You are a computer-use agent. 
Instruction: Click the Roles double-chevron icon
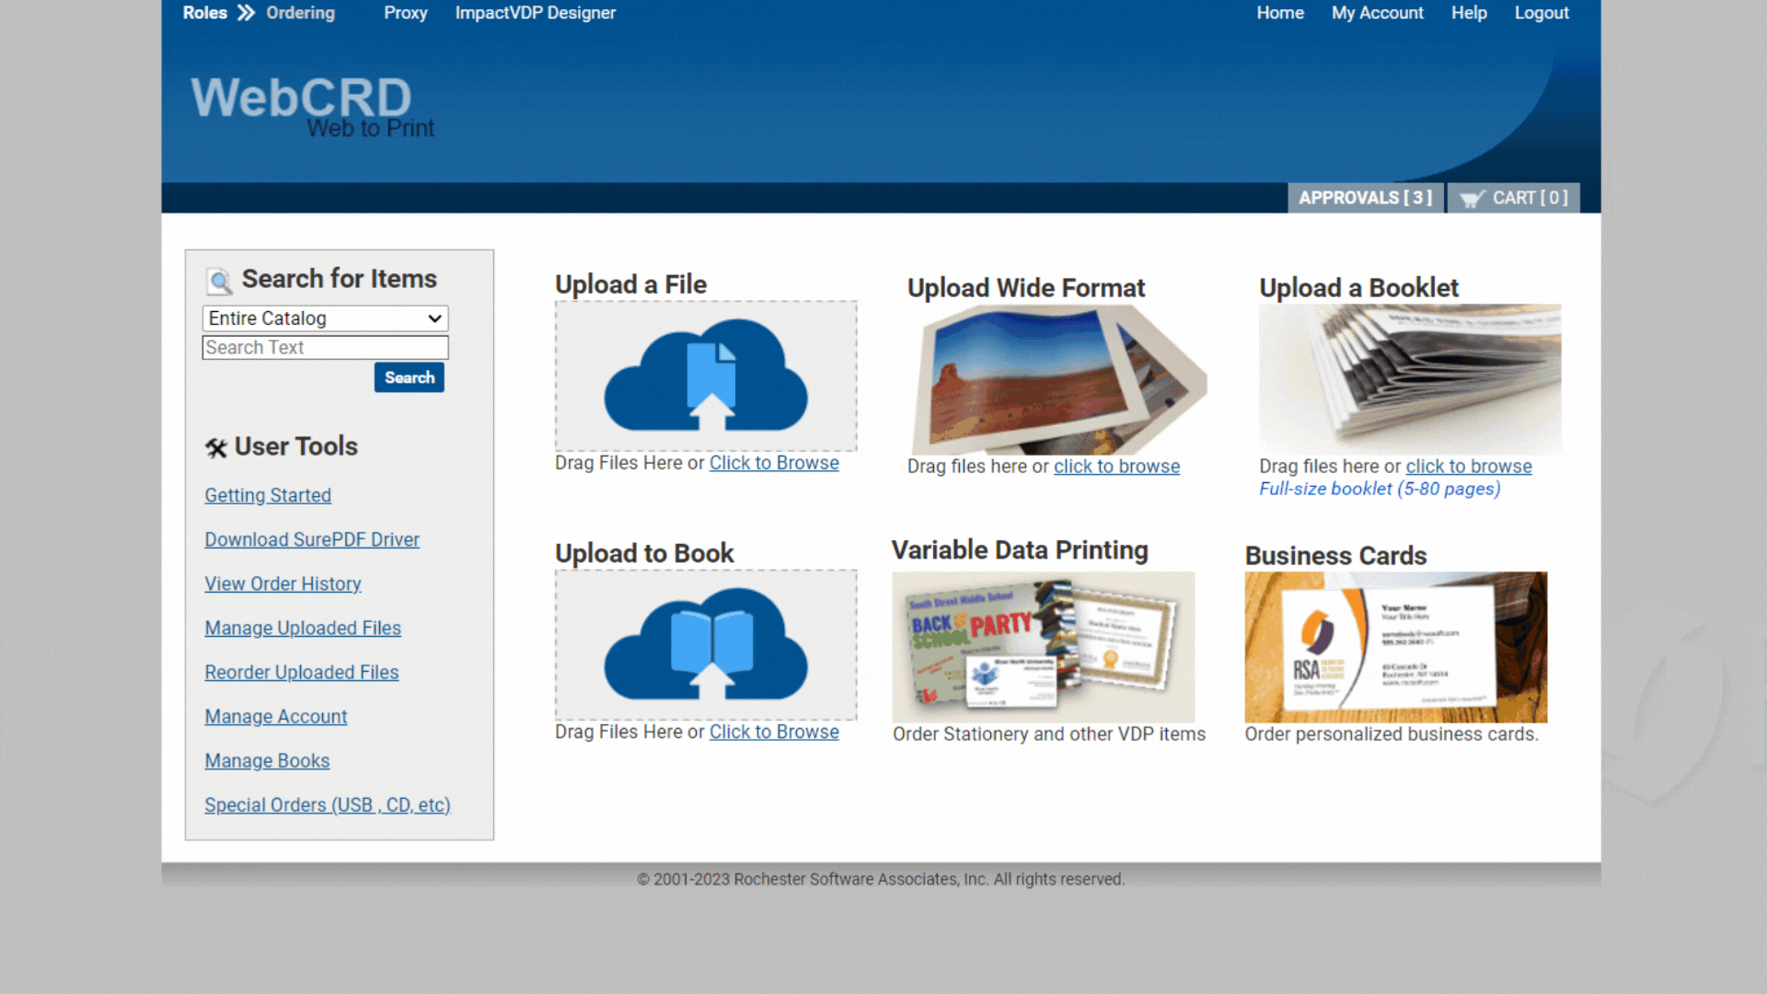pos(246,13)
